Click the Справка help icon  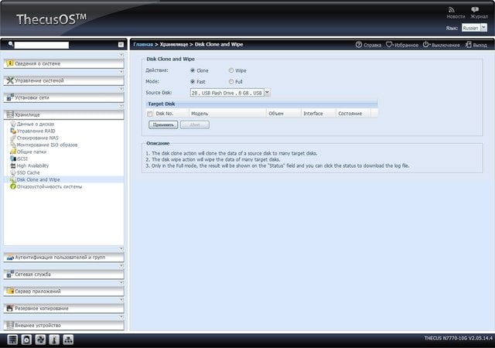359,45
